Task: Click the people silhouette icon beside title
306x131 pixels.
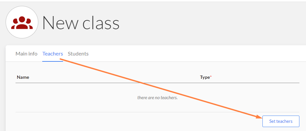Action: pyautogui.click(x=22, y=23)
